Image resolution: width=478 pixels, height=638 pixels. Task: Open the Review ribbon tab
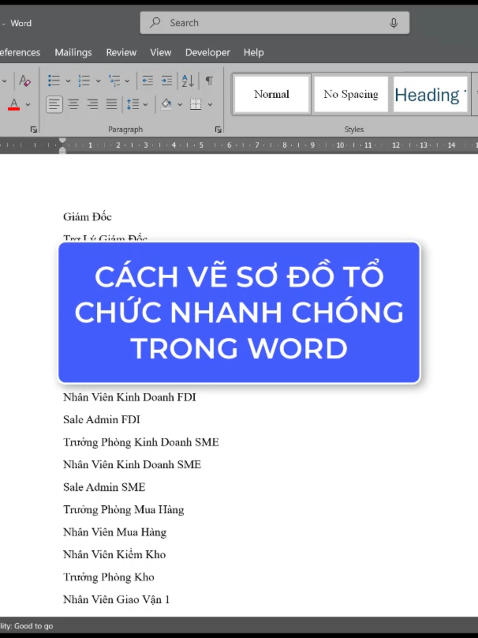pyautogui.click(x=121, y=53)
